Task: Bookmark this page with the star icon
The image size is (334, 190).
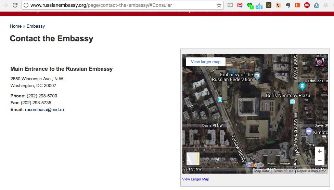Action: click(219, 5)
